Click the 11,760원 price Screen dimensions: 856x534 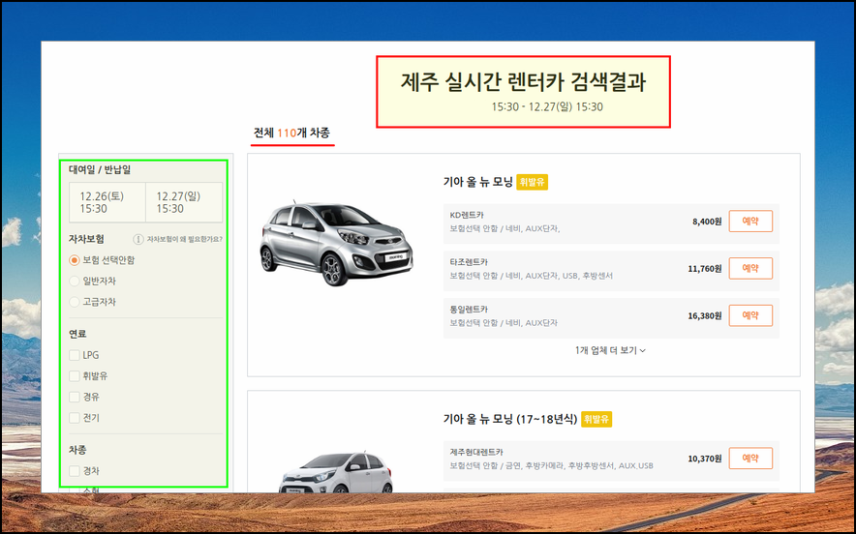[x=705, y=268]
